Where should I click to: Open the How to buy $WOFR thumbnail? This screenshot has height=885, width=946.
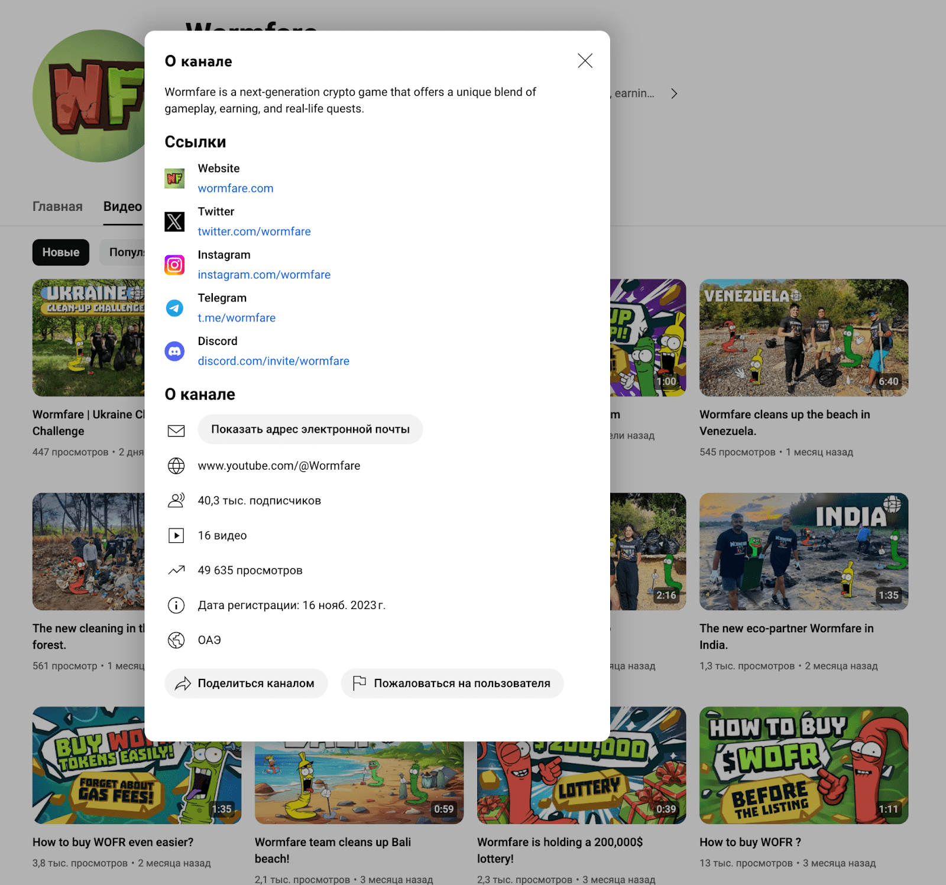(804, 765)
